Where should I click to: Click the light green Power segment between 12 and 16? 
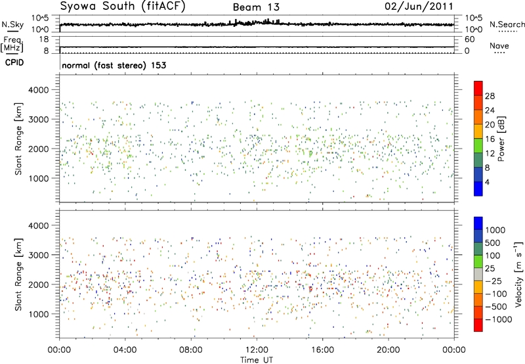(x=478, y=146)
